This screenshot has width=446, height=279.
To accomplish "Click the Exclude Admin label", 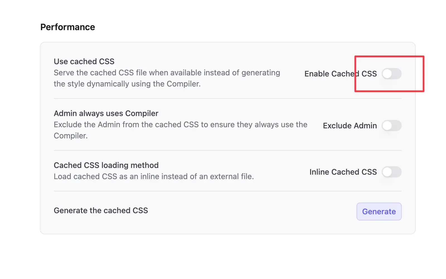I will [x=350, y=126].
